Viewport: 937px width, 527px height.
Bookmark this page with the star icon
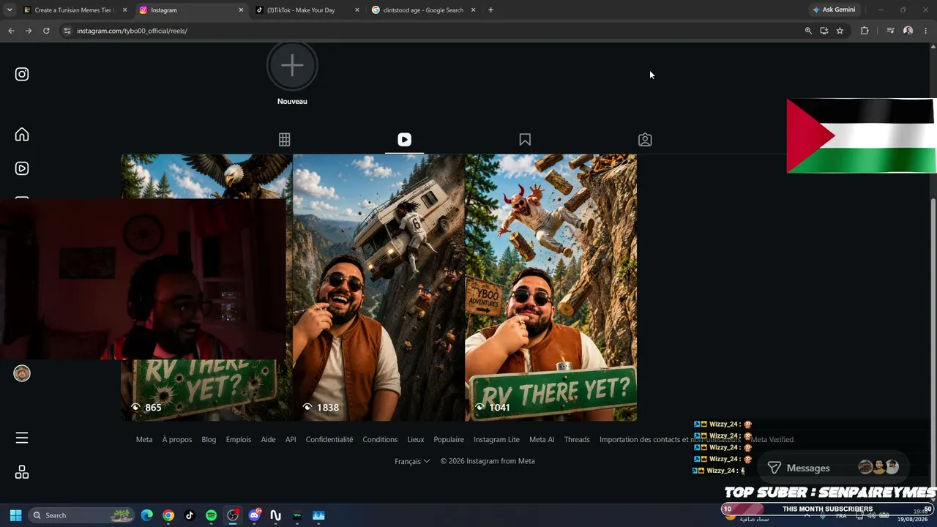click(x=840, y=31)
